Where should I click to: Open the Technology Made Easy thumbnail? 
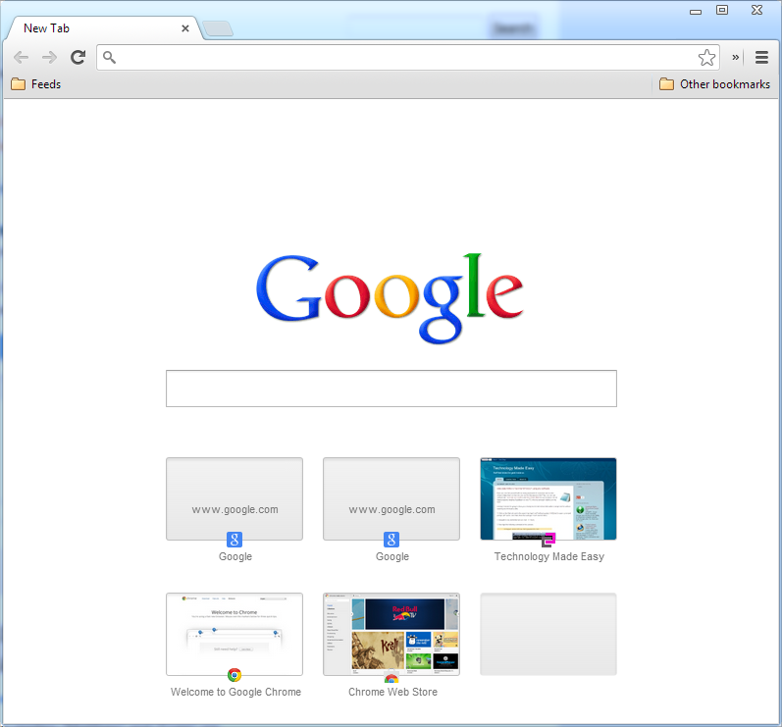[548, 498]
